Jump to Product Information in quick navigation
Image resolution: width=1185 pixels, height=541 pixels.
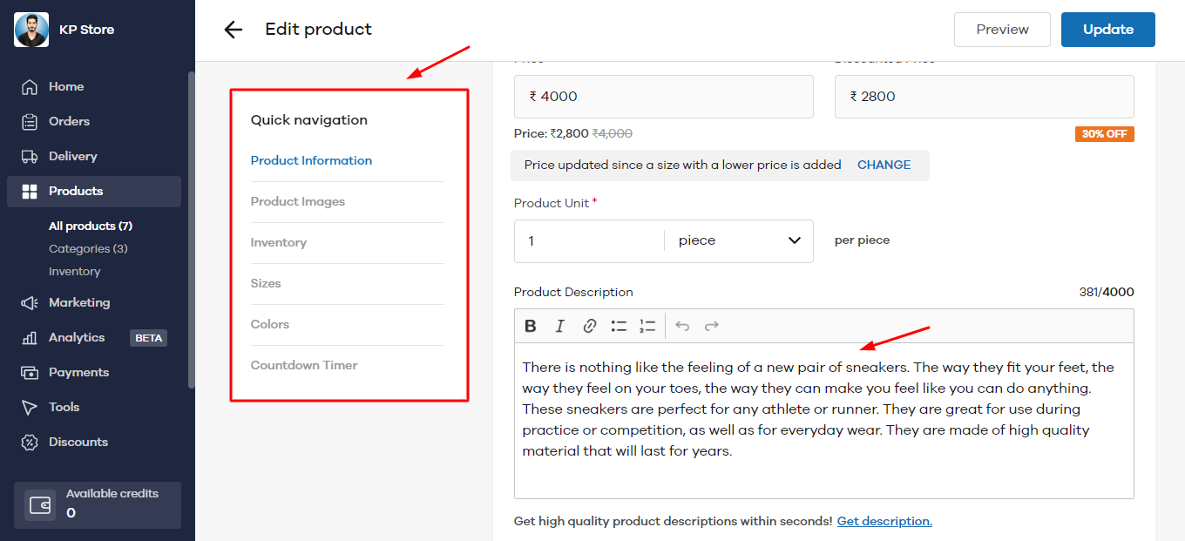click(x=311, y=161)
